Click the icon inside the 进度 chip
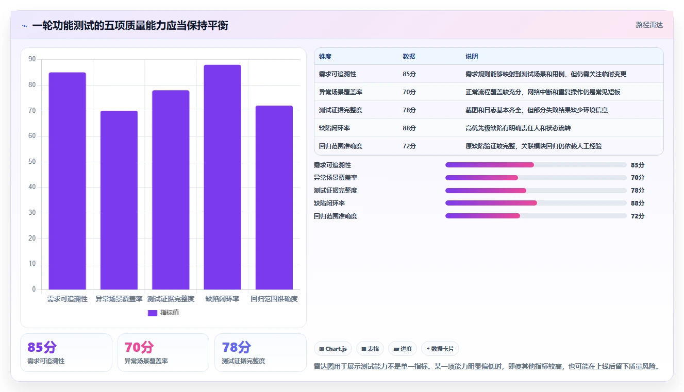684x392 pixels. point(396,349)
